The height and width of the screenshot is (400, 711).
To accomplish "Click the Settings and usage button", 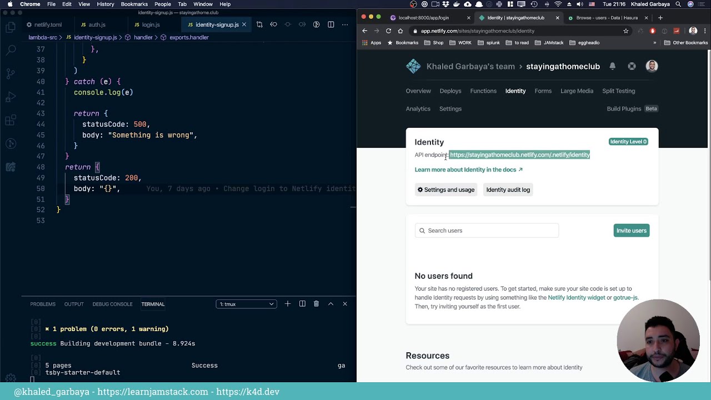I will click(446, 190).
